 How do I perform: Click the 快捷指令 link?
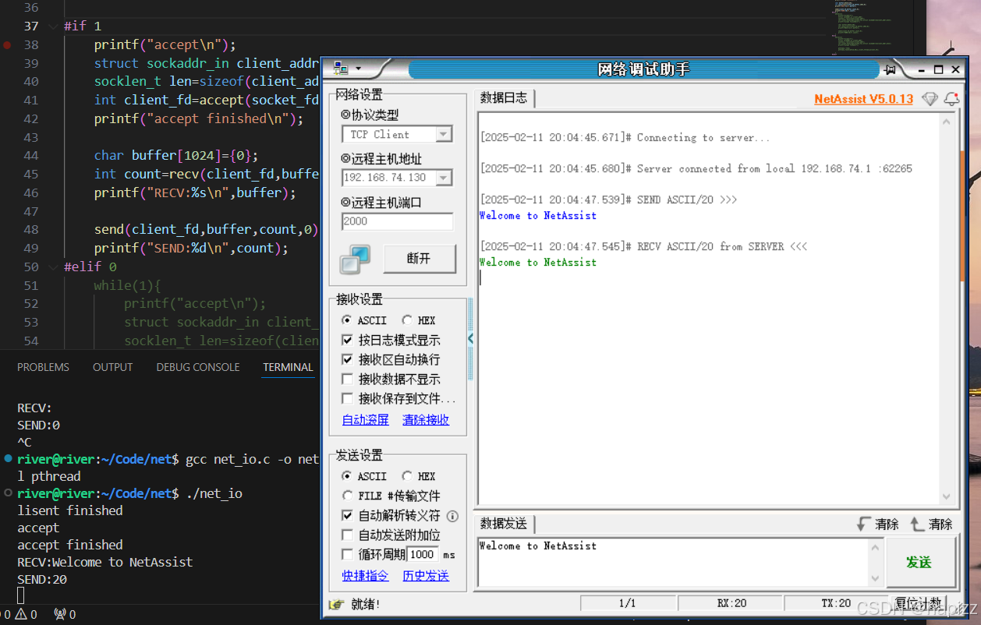(x=366, y=575)
